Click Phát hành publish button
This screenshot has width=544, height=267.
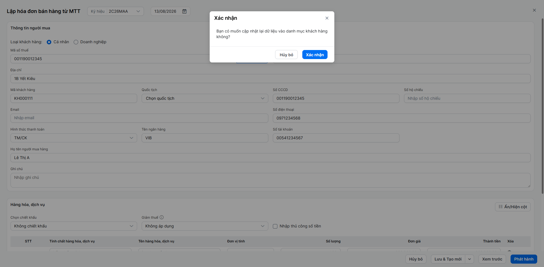tap(524, 259)
